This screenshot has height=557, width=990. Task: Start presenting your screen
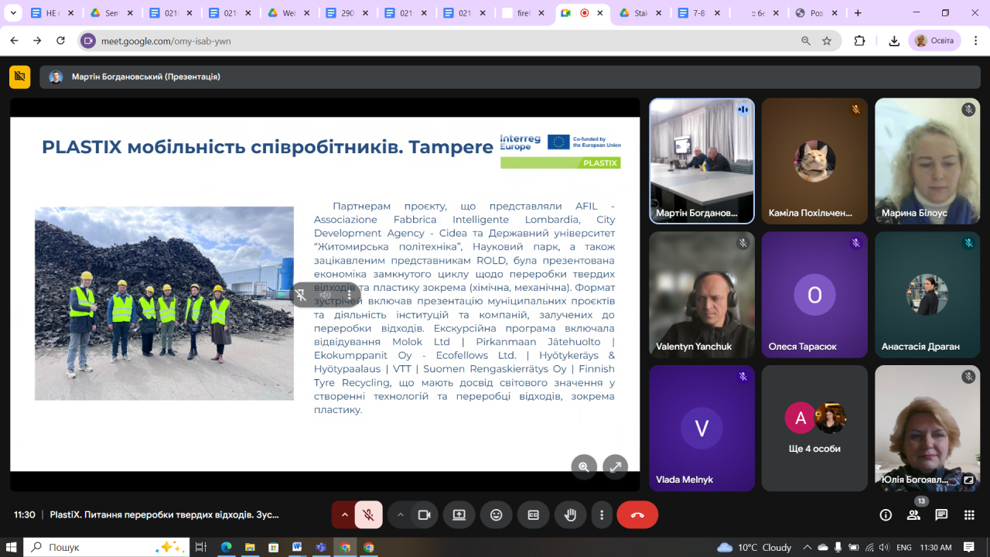[x=459, y=515]
